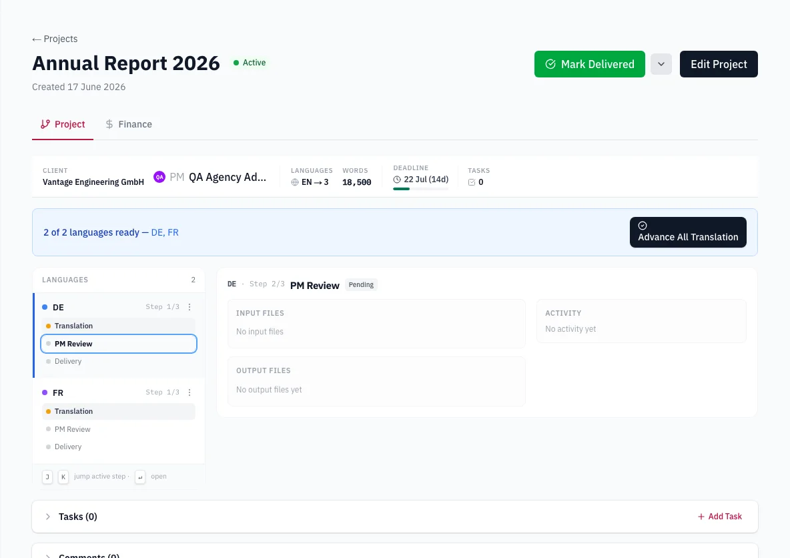Viewport: 790px width, 558px height.
Task: Click the Add Task link
Action: click(x=719, y=516)
